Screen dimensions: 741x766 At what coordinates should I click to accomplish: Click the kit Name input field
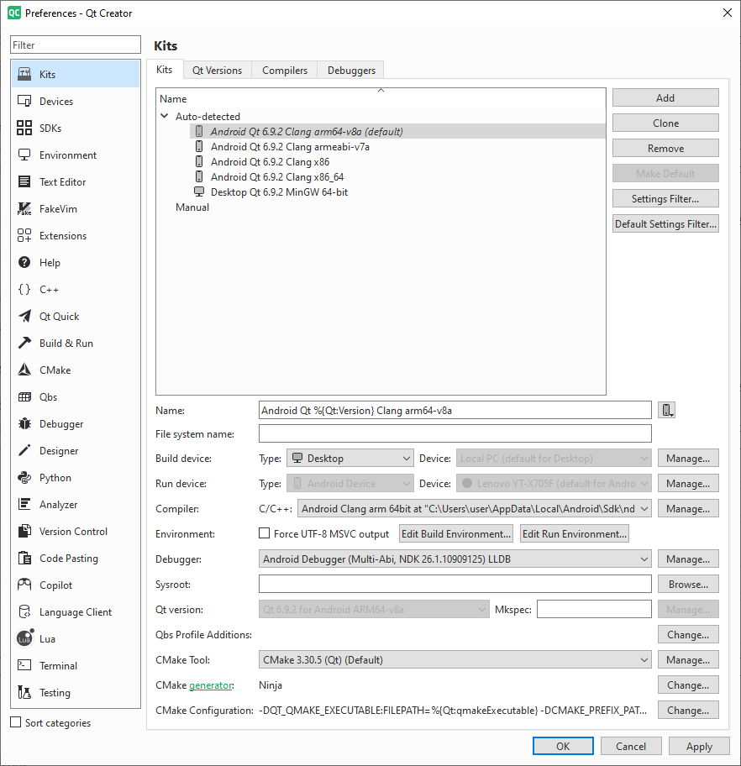click(455, 411)
